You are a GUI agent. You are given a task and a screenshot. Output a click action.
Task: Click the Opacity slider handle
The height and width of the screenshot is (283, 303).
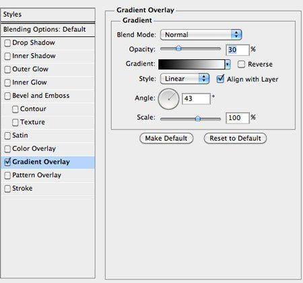[x=178, y=48]
